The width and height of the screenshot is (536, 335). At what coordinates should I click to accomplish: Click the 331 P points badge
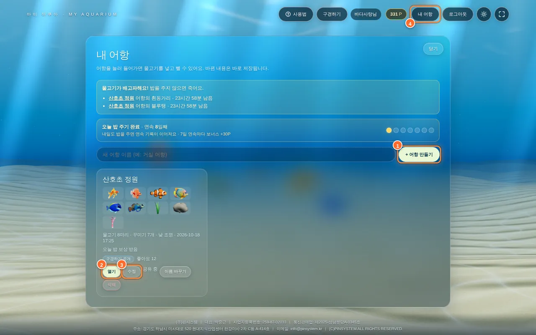click(x=396, y=14)
